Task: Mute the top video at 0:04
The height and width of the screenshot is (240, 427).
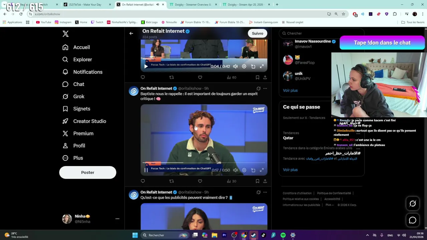Action: coord(236,66)
